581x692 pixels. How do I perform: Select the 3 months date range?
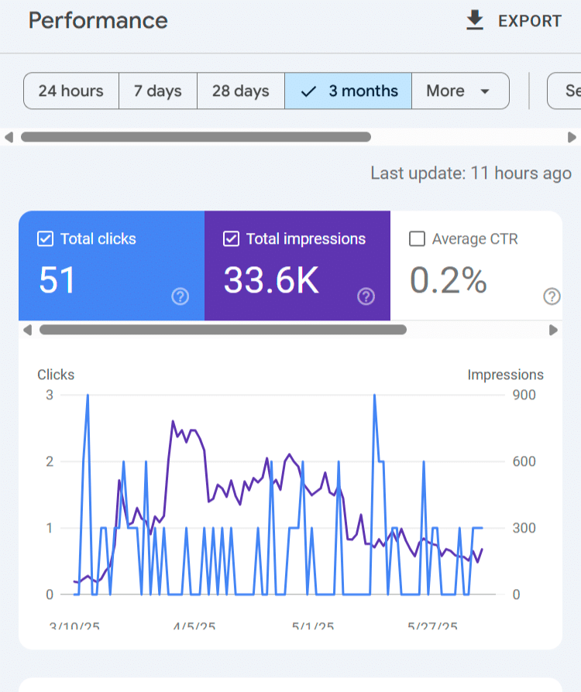pyautogui.click(x=348, y=91)
